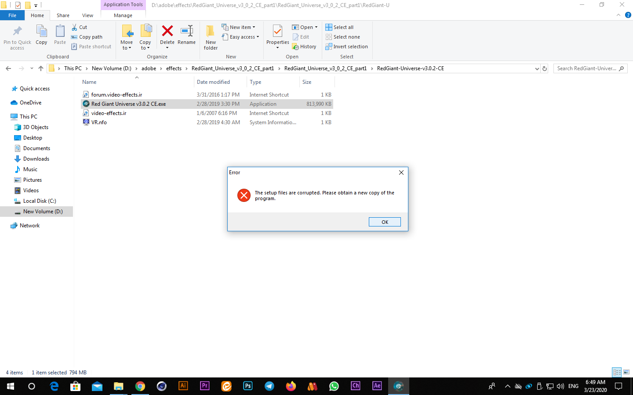Image resolution: width=633 pixels, height=395 pixels.
Task: Click Paste shortcut in ribbon
Action: pyautogui.click(x=91, y=47)
